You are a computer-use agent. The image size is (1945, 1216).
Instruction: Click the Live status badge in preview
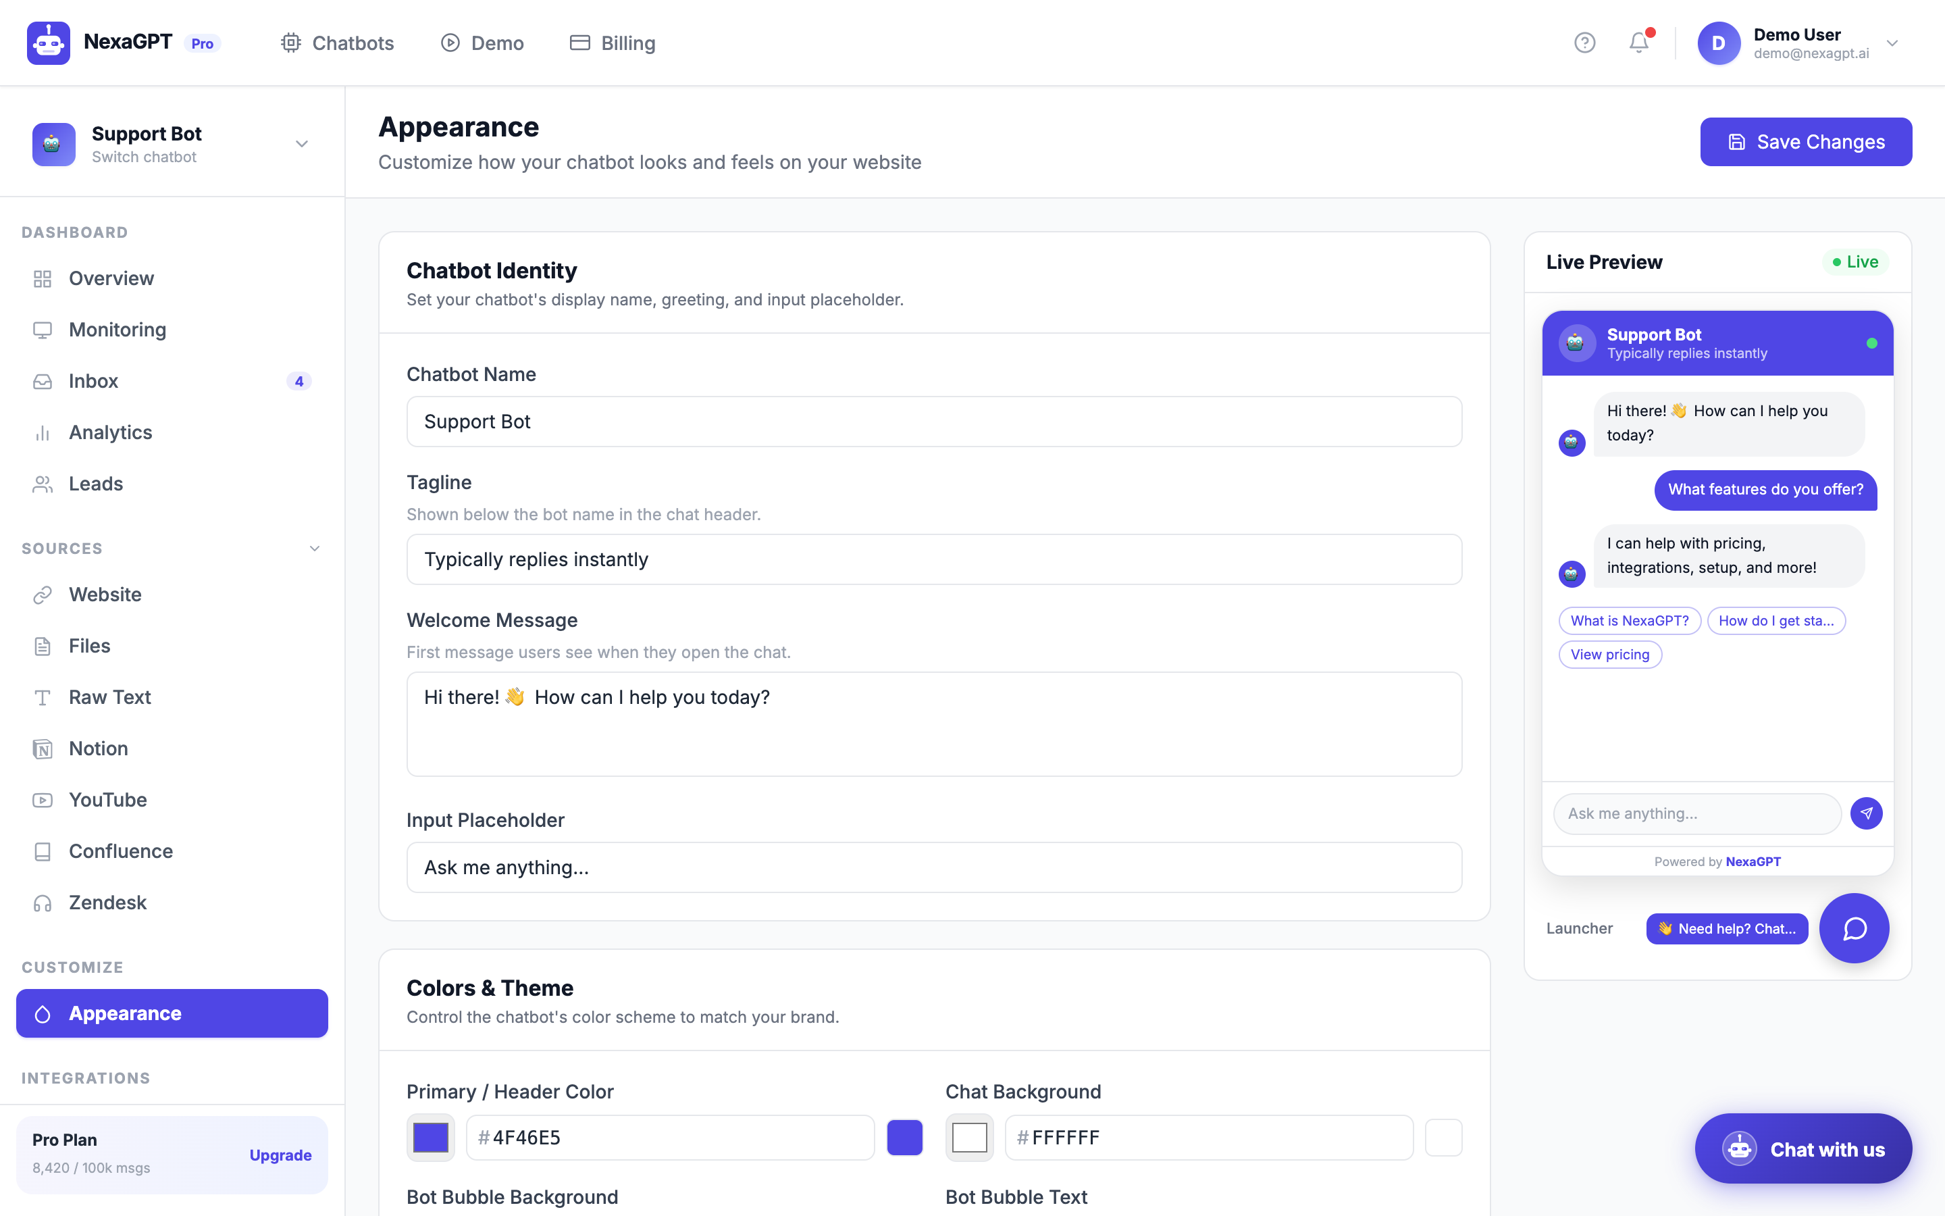click(x=1855, y=262)
